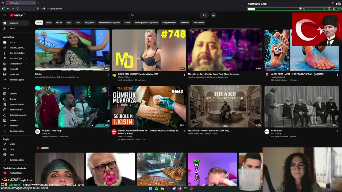Open TRT Arşiv channel link

pos(275,134)
